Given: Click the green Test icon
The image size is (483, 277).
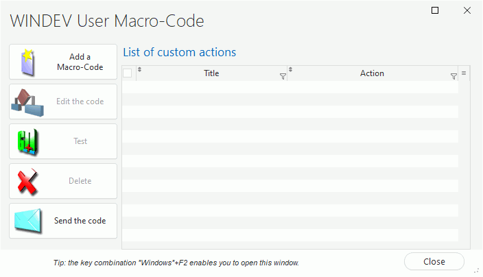Looking at the screenshot, I should (28, 141).
